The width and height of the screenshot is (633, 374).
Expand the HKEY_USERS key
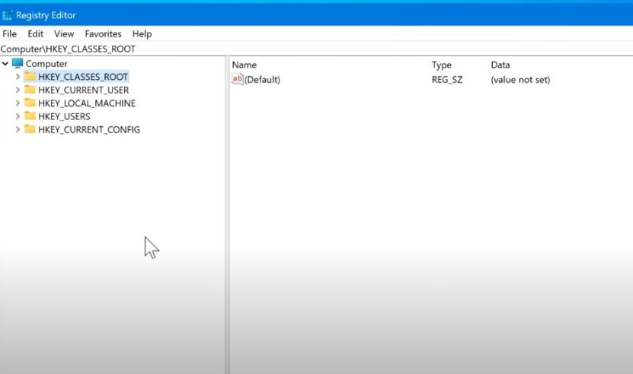tap(18, 116)
